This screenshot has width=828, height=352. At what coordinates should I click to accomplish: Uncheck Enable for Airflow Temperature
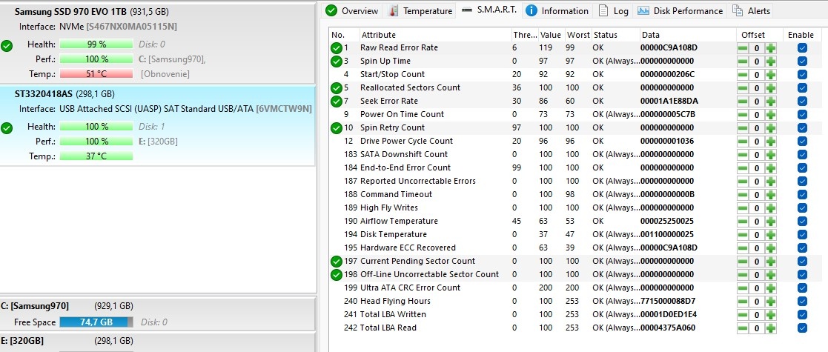802,222
